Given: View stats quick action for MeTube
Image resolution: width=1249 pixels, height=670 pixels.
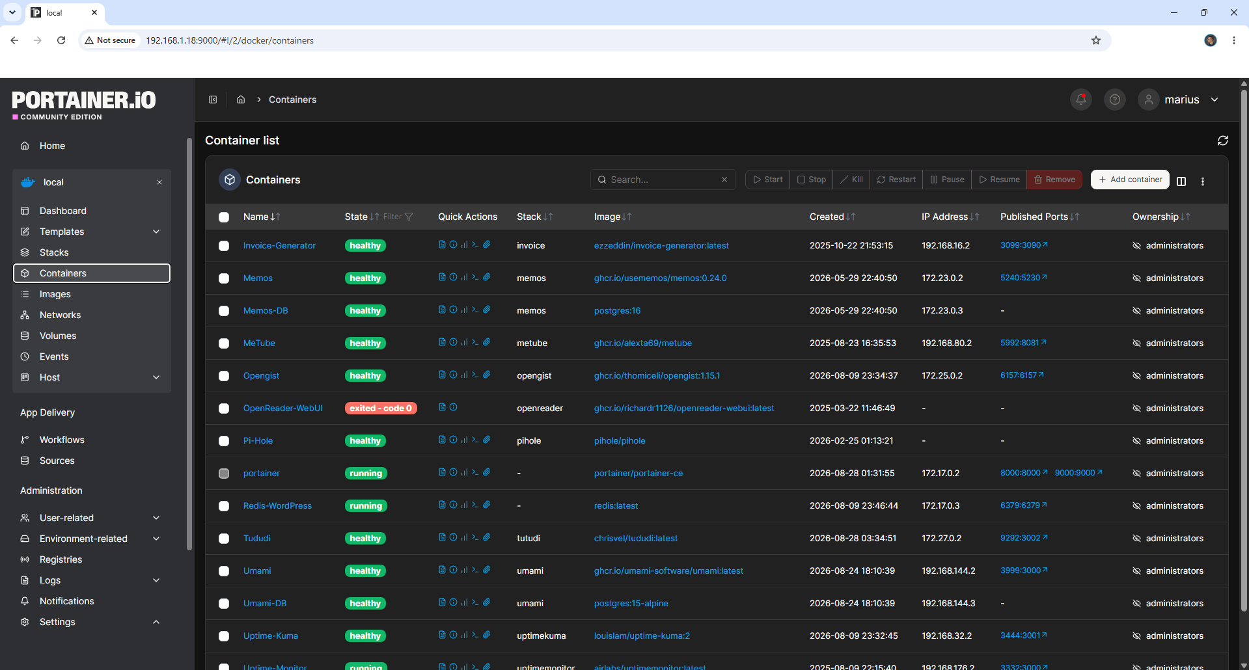Looking at the screenshot, I should click(x=464, y=342).
